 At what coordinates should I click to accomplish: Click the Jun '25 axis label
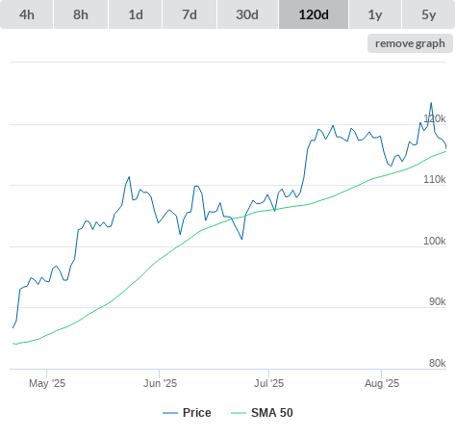coord(160,383)
